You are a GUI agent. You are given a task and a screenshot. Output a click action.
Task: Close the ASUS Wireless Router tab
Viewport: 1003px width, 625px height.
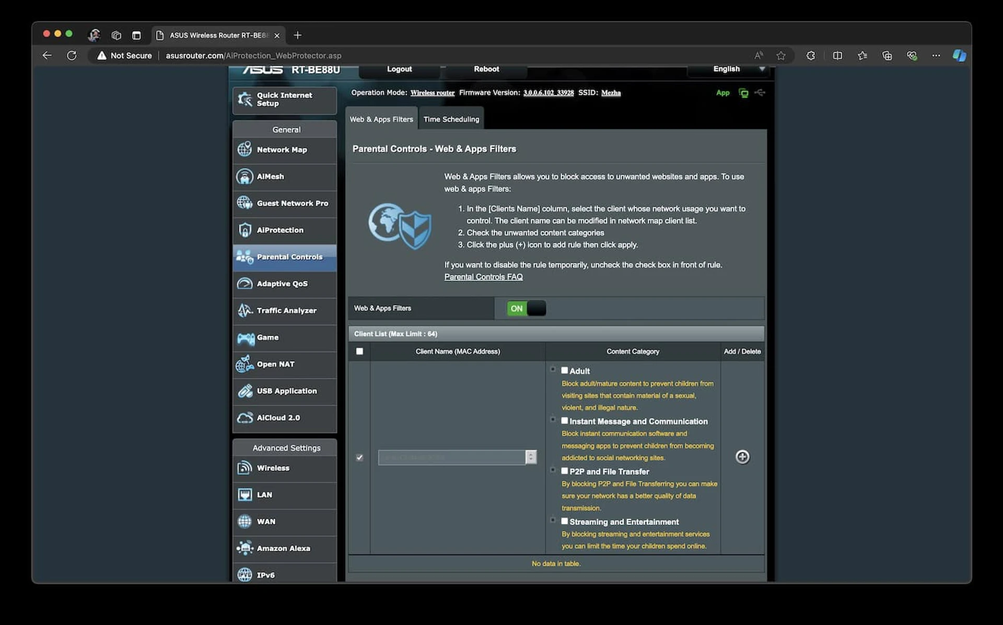coord(277,36)
